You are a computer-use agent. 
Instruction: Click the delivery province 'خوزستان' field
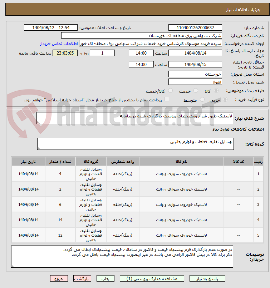[x=195, y=74]
